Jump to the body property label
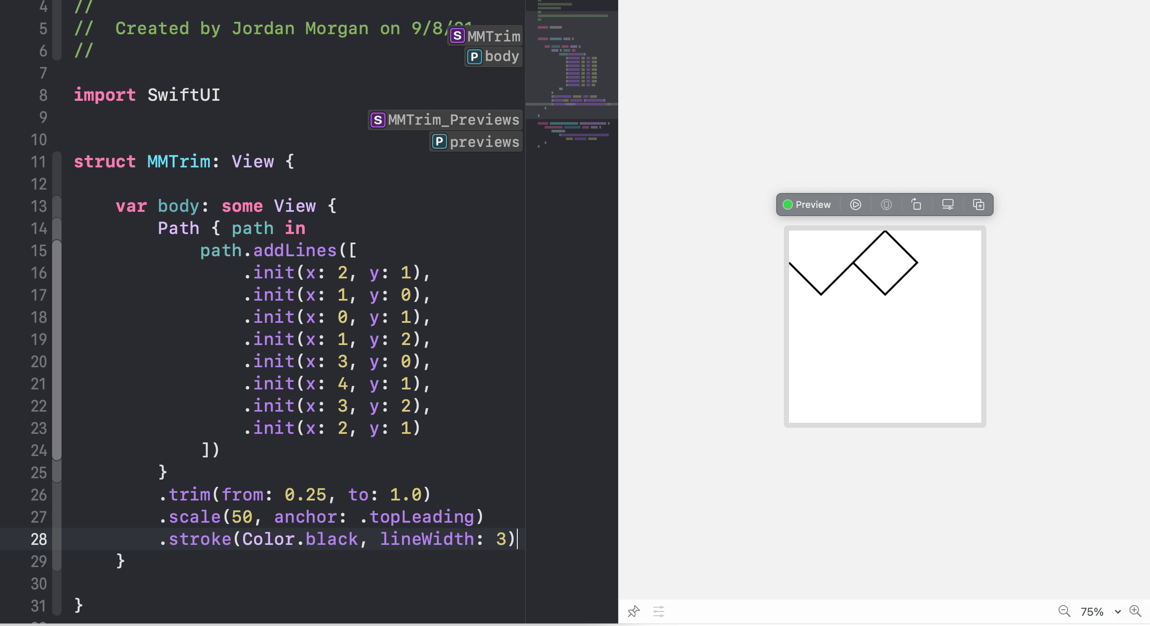This screenshot has width=1150, height=626. (493, 57)
